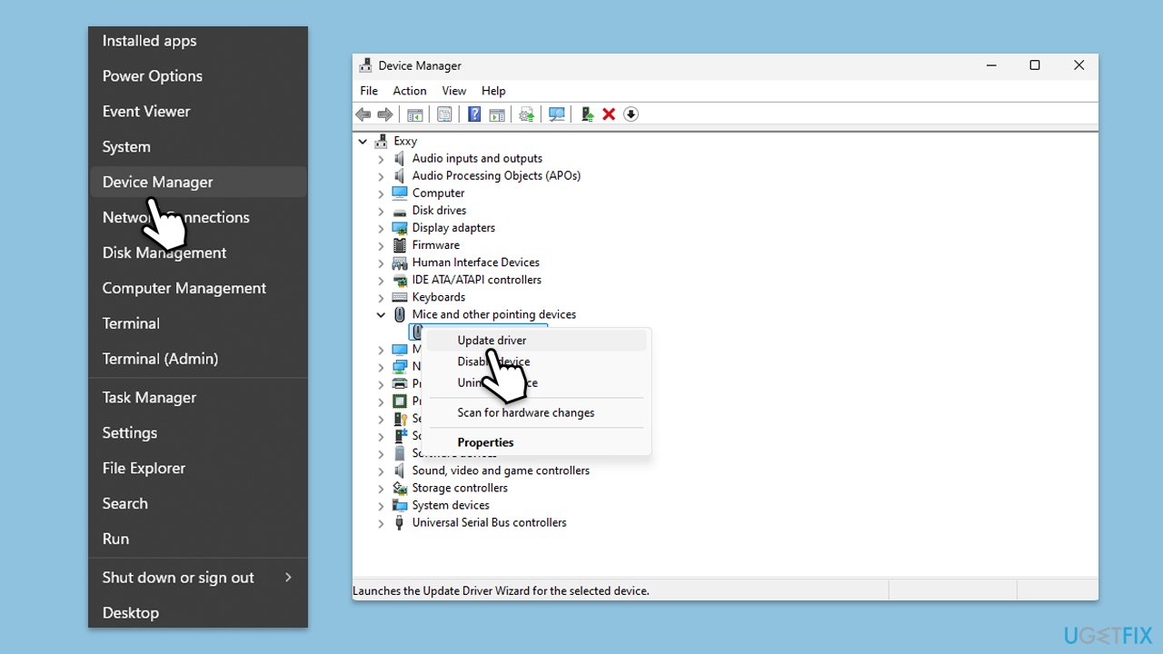Click the Update device driver toolbar icon
The image size is (1163, 654).
click(527, 114)
